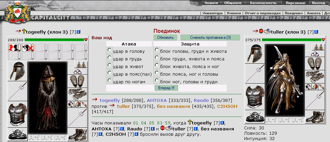Click 'Ловкость: 129' stat text
The height and width of the screenshot is (142, 330).
coord(260,133)
